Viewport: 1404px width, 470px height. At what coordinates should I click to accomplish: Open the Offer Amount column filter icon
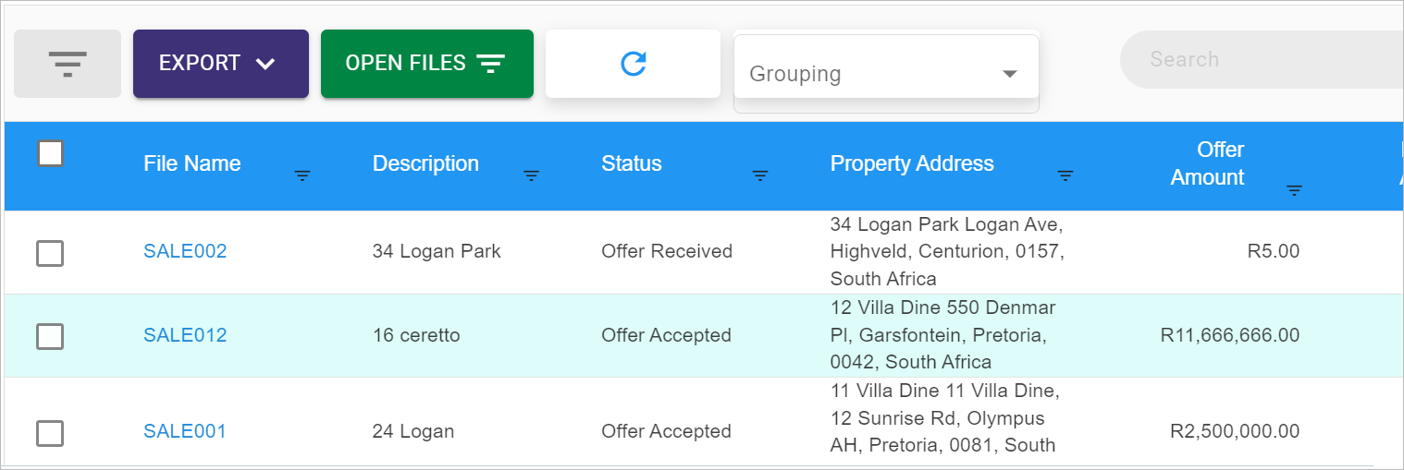(1295, 191)
